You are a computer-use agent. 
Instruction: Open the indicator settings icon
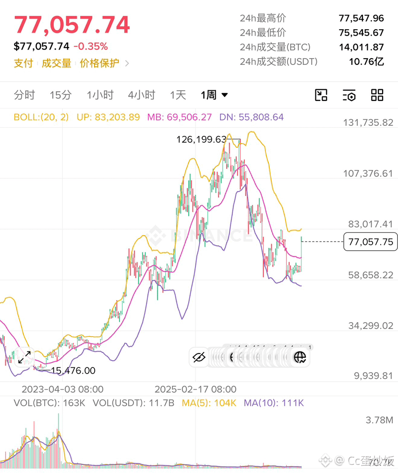tap(349, 96)
